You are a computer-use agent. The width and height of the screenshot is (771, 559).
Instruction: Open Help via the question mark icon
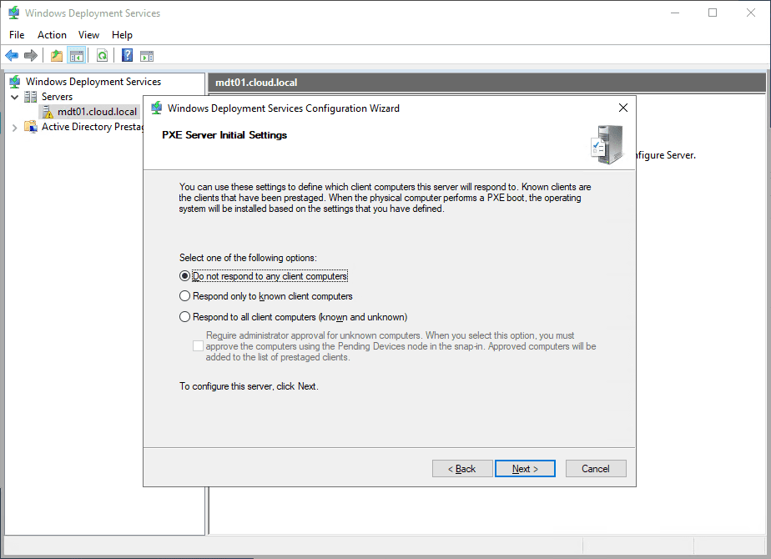point(127,56)
